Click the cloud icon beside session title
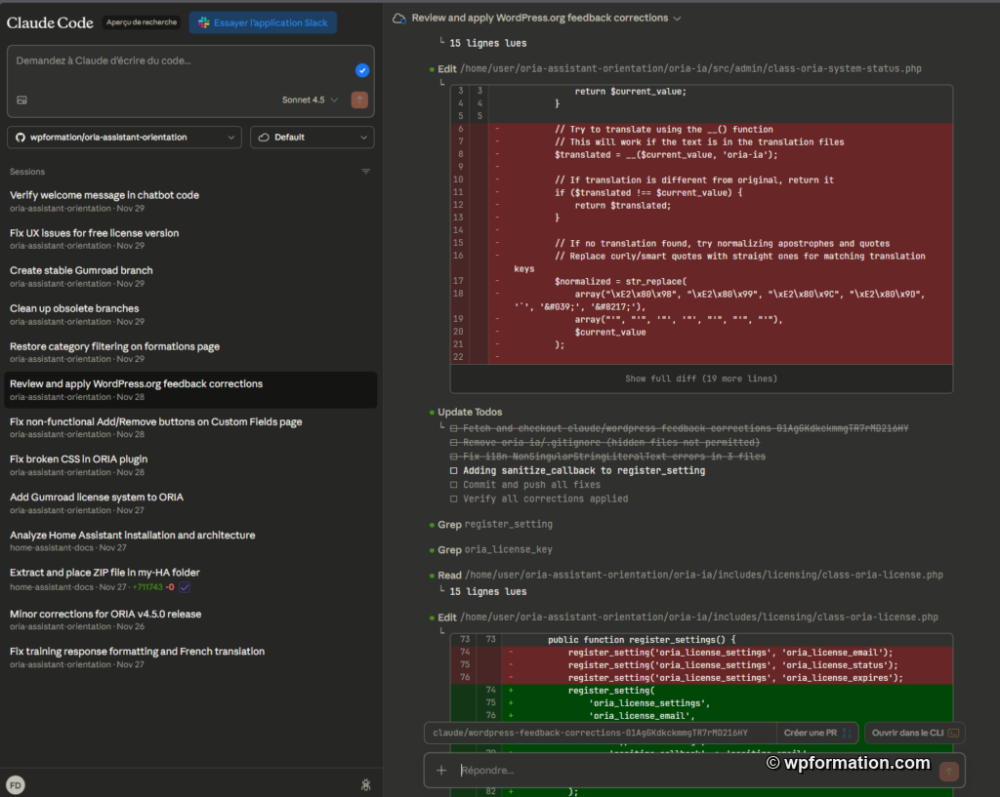Image resolution: width=1000 pixels, height=797 pixels. (x=399, y=19)
